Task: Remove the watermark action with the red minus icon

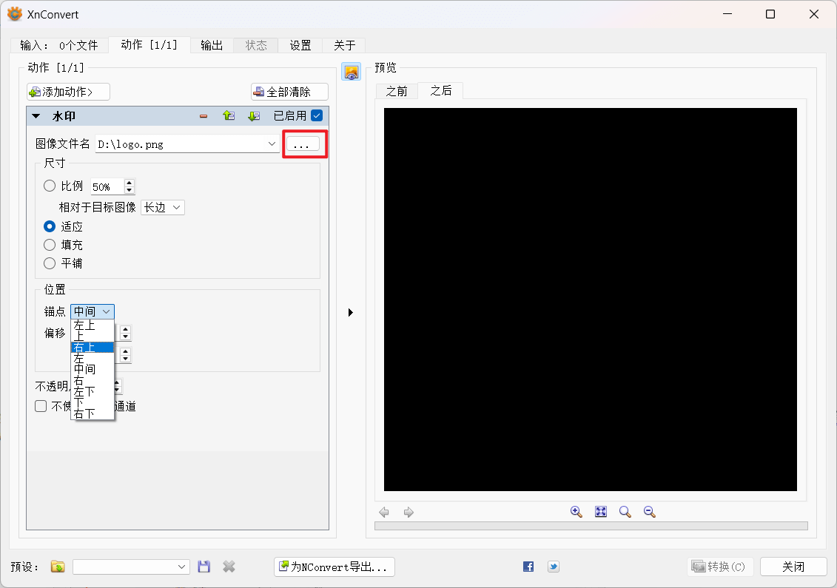Action: [204, 116]
